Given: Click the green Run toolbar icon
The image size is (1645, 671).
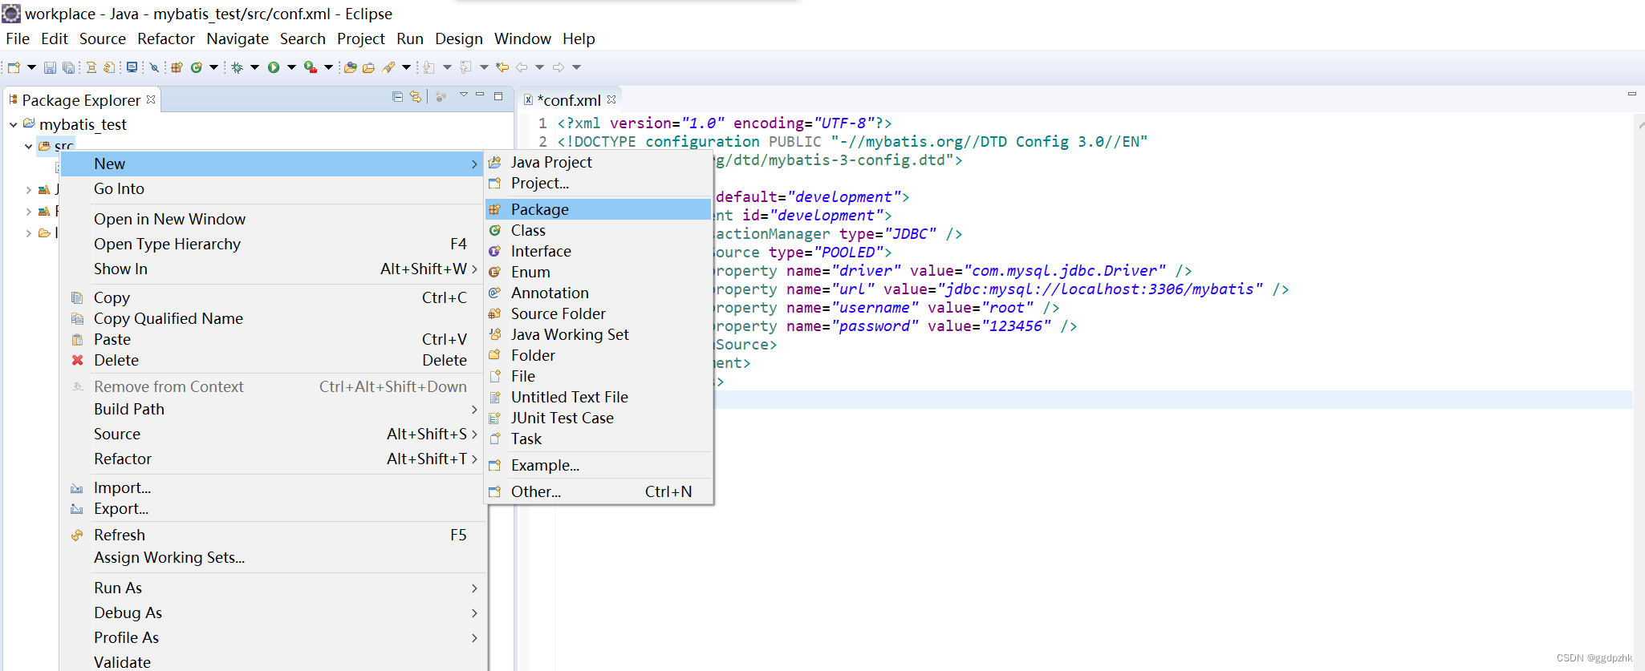Looking at the screenshot, I should [x=274, y=67].
